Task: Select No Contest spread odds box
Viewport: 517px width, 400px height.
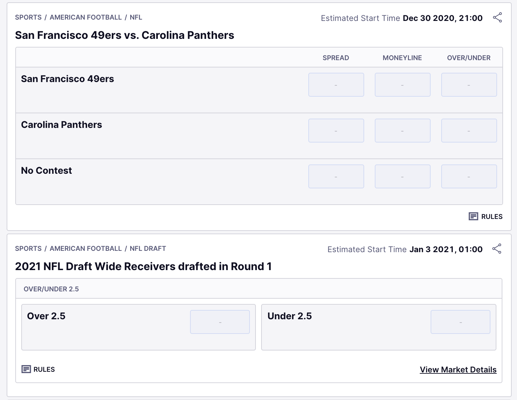Action: 336,176
